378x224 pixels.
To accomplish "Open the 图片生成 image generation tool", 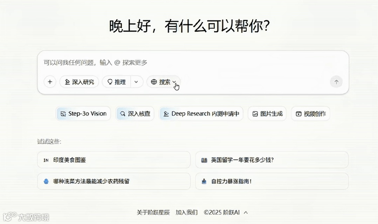I will pos(267,113).
